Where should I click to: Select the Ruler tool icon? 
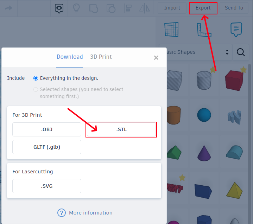(x=204, y=30)
